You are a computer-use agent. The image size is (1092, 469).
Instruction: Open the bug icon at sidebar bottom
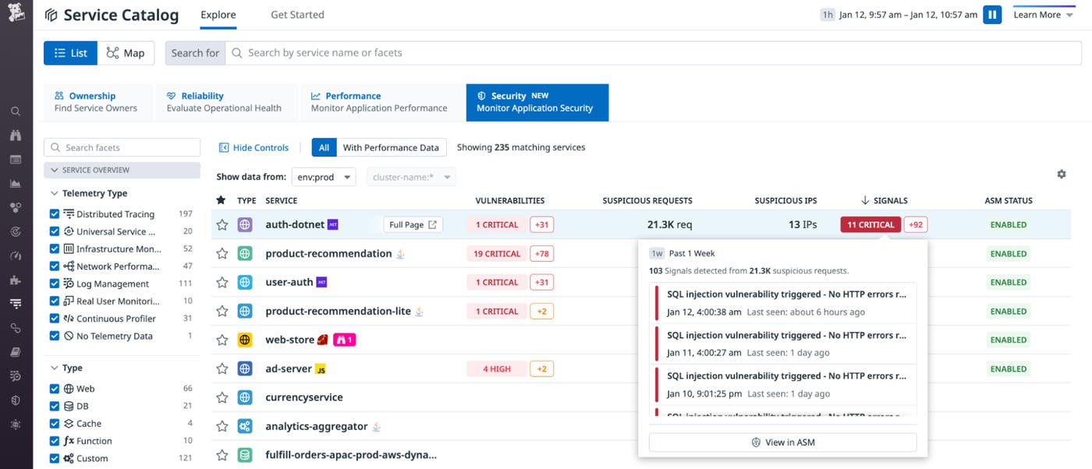(x=16, y=425)
